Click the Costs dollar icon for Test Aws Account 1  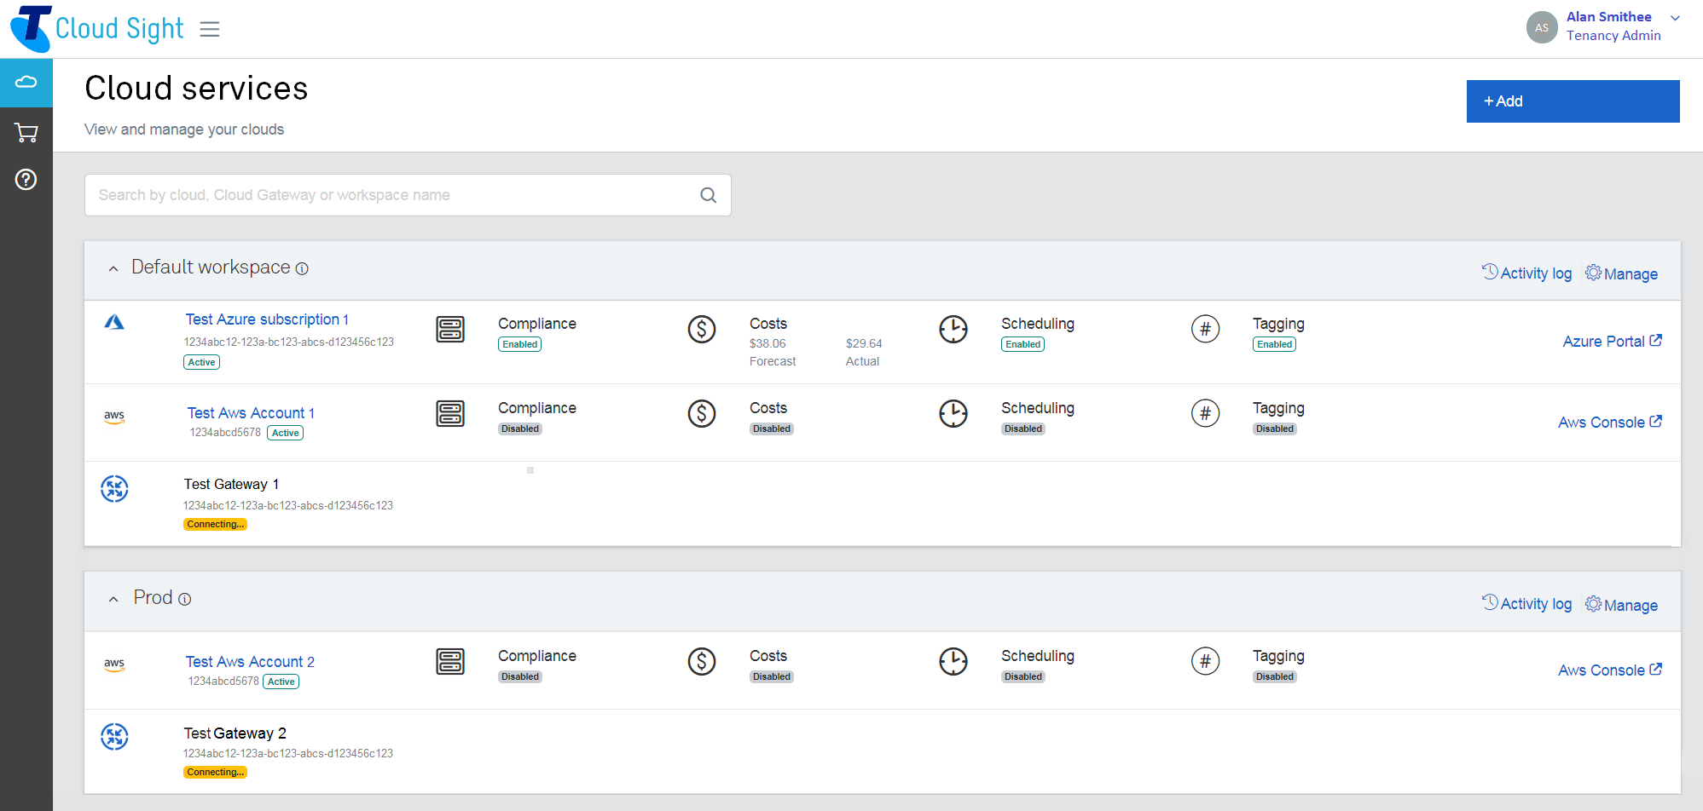pos(702,414)
